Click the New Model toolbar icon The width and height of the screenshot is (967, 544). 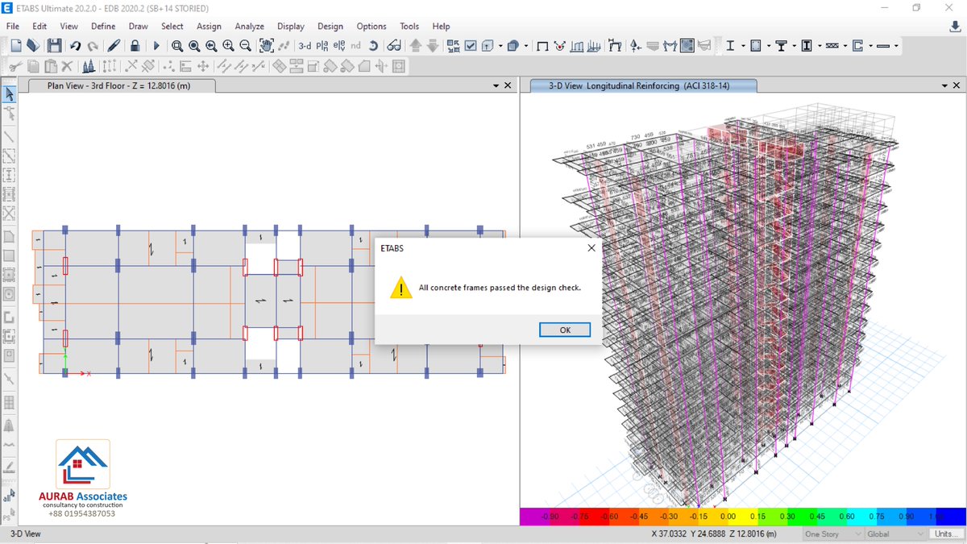[x=15, y=46]
